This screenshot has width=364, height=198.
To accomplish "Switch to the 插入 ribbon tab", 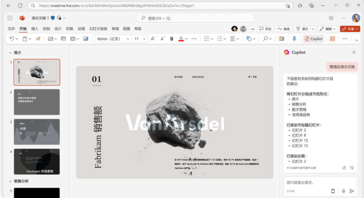I will (x=35, y=29).
